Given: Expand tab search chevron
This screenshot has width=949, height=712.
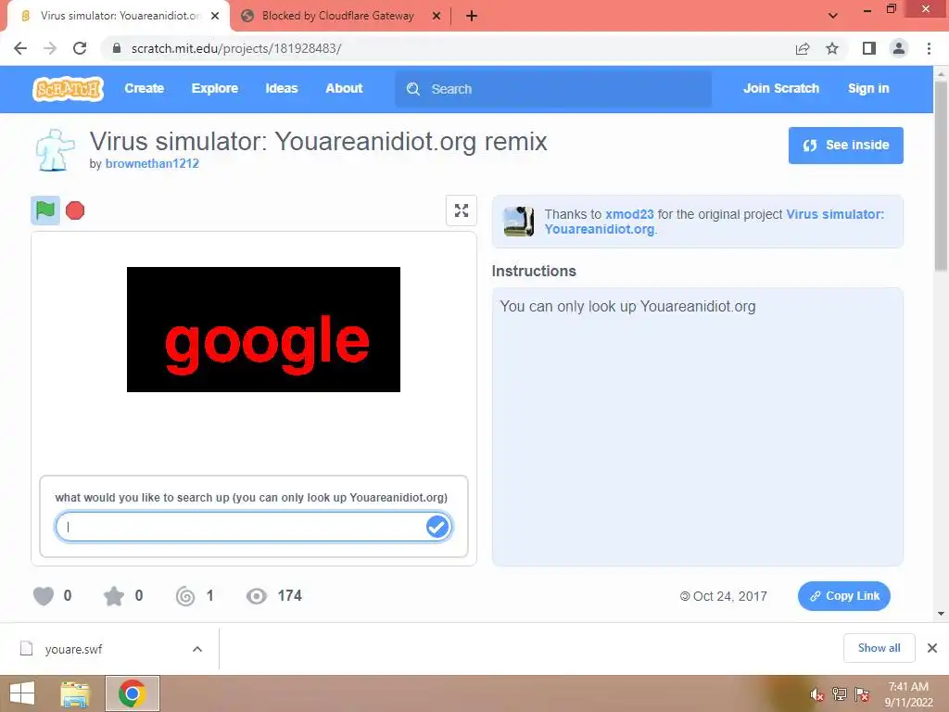Looking at the screenshot, I should click(x=833, y=16).
